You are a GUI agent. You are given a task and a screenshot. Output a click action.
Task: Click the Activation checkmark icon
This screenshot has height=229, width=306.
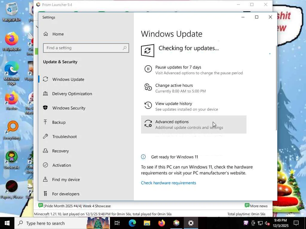coord(45,165)
